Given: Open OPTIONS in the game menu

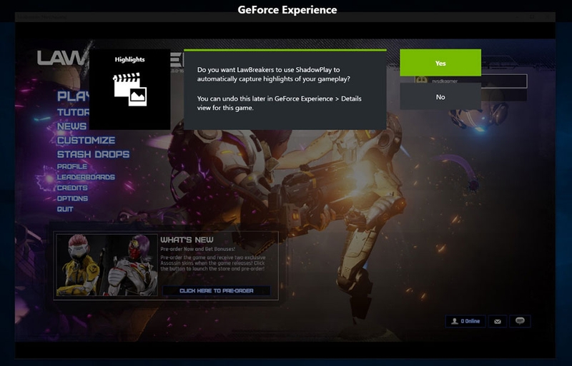Looking at the screenshot, I should pos(73,198).
